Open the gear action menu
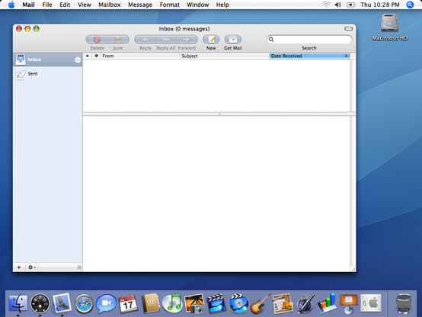This screenshot has width=422, height=317. click(x=32, y=267)
